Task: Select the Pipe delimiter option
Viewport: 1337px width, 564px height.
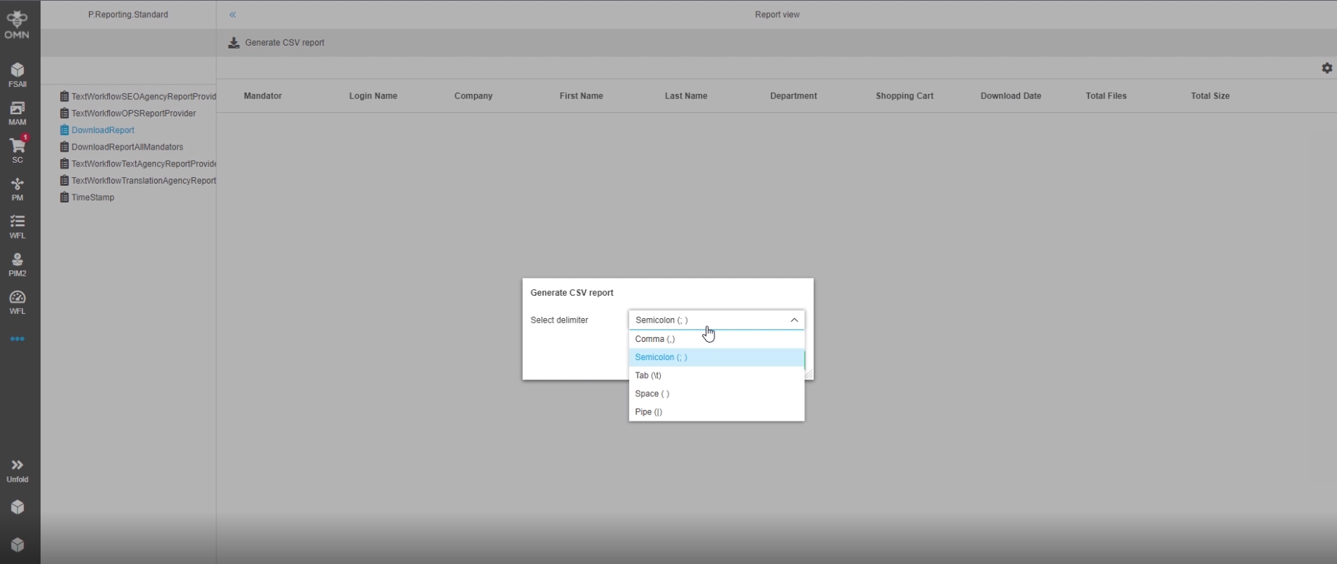Action: pyautogui.click(x=648, y=412)
